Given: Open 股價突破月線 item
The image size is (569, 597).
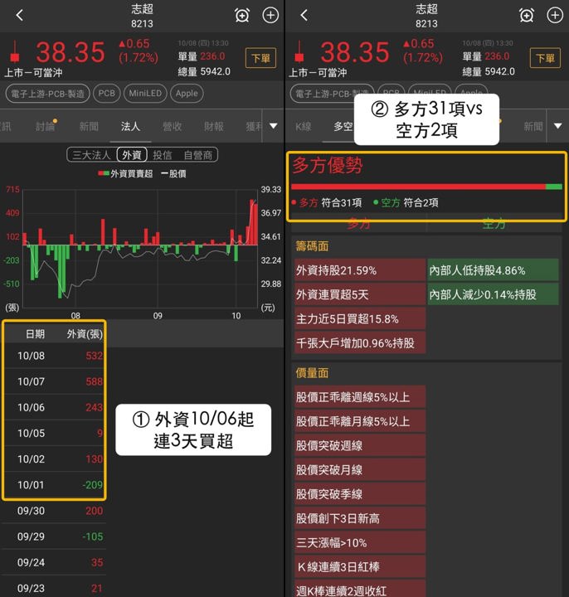Looking at the screenshot, I should point(359,470).
